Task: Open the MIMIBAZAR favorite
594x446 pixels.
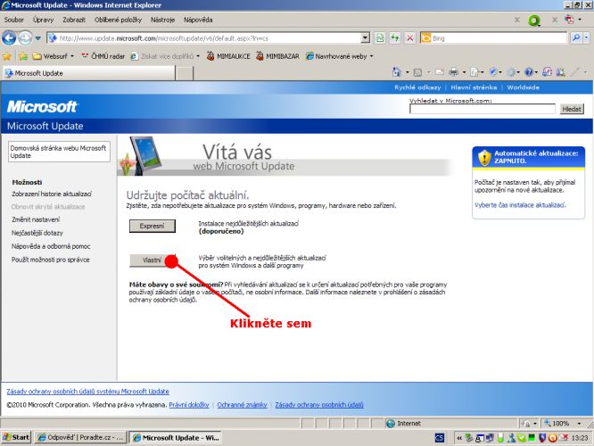Action: (x=277, y=56)
